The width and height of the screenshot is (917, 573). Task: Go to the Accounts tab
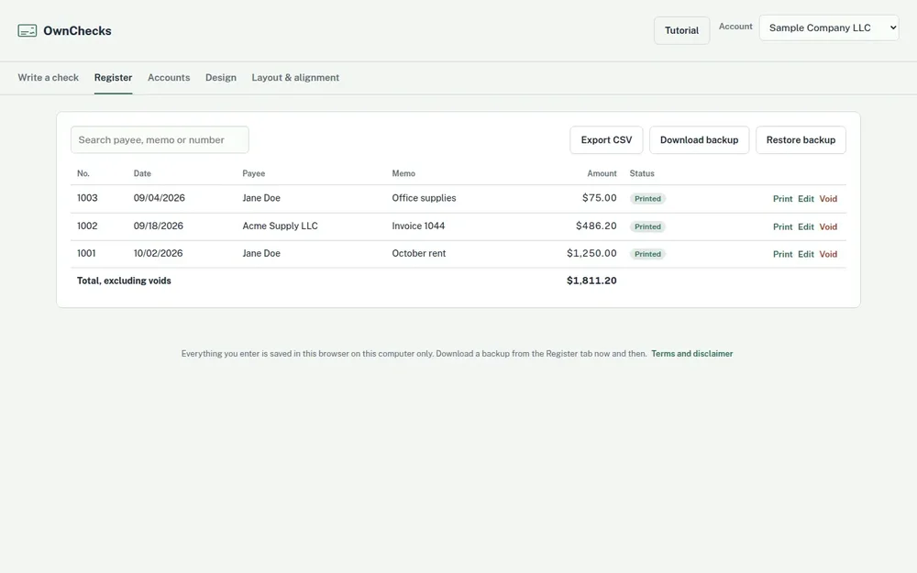169,77
